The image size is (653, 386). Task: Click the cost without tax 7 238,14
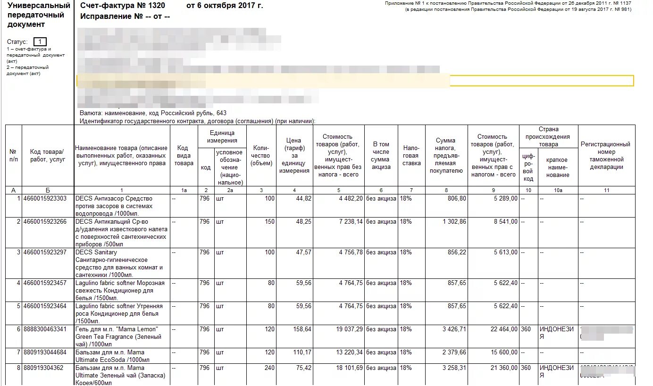(x=351, y=222)
